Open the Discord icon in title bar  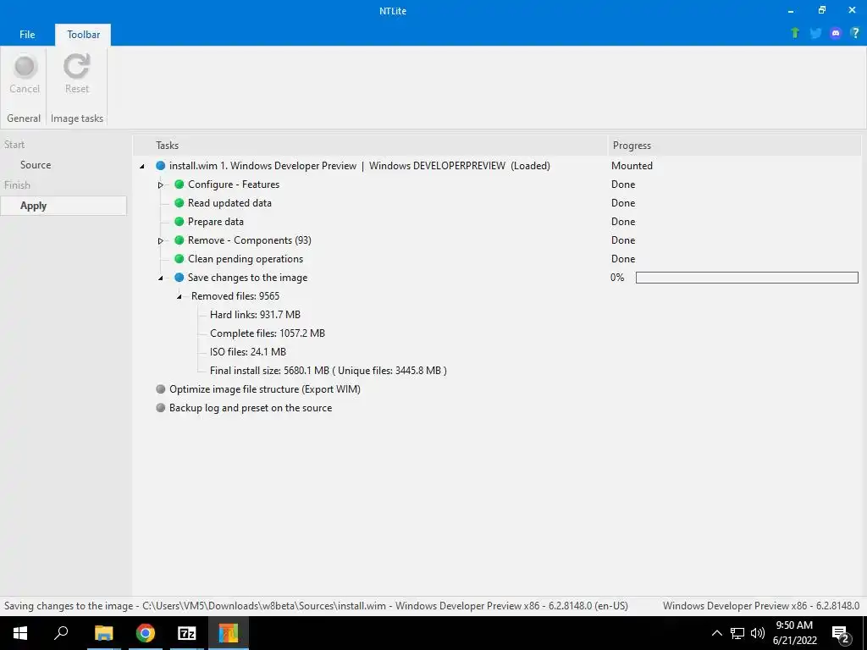pyautogui.click(x=836, y=33)
